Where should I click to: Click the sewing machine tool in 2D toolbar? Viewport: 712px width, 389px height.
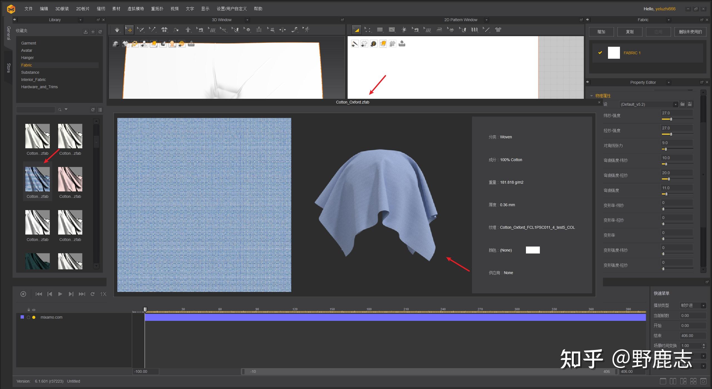416,30
